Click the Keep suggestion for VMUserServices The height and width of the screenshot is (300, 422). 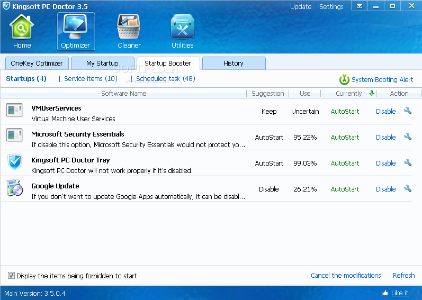(269, 111)
